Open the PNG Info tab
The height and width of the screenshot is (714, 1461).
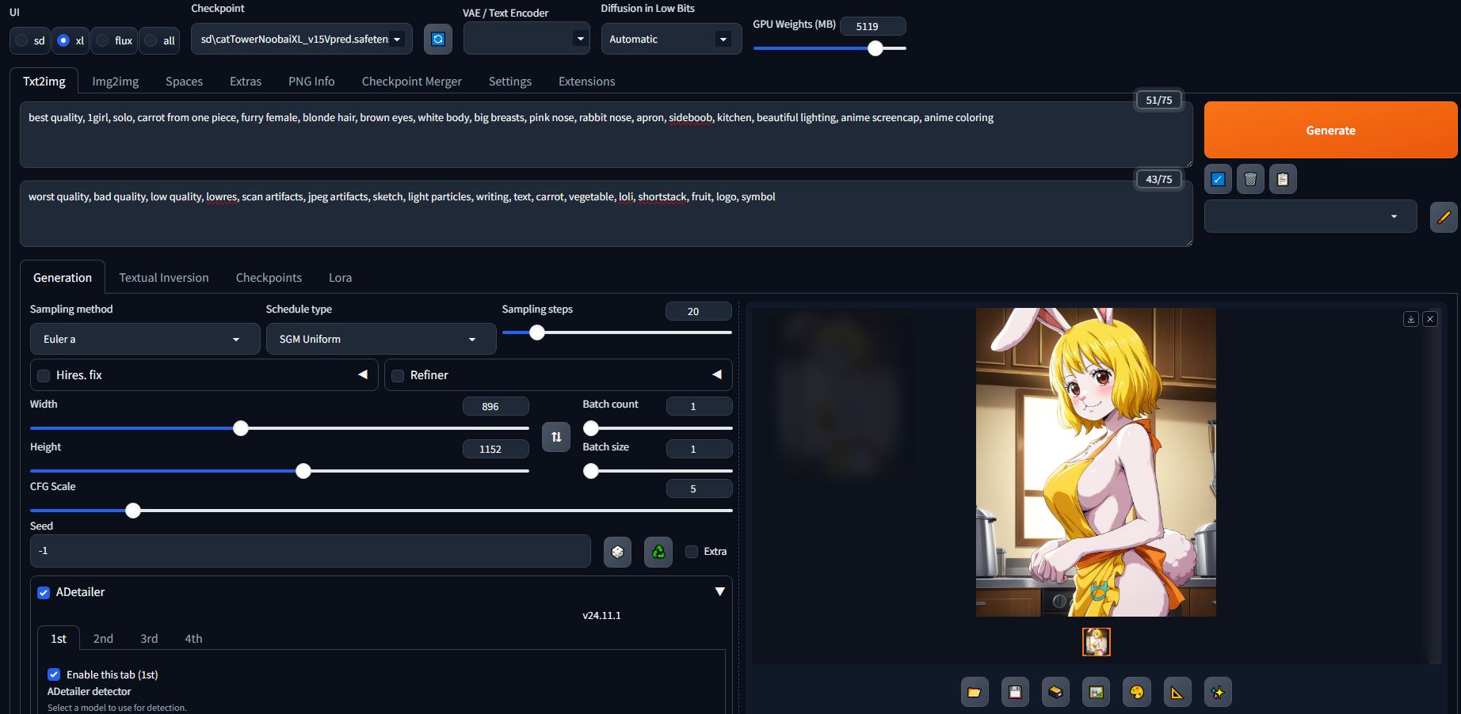(x=311, y=82)
